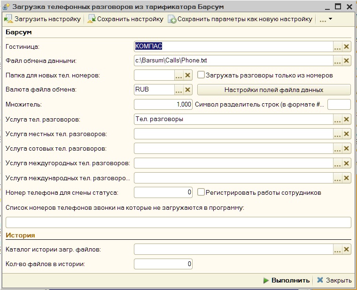Clear Услуга сотовых тел. разговоров field
Viewport: 357px width, 290px height.
click(346, 149)
